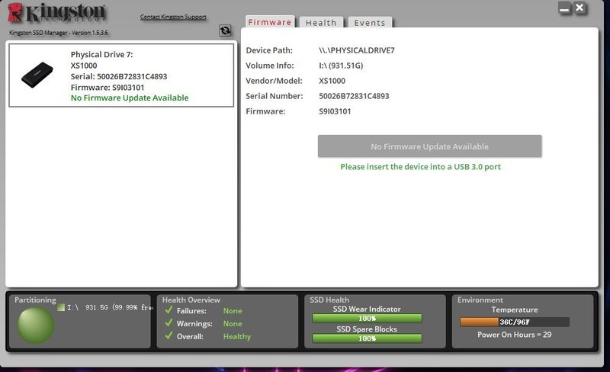Click the green No Firmware Update text in drive list
The width and height of the screenshot is (610, 372).
click(x=130, y=98)
